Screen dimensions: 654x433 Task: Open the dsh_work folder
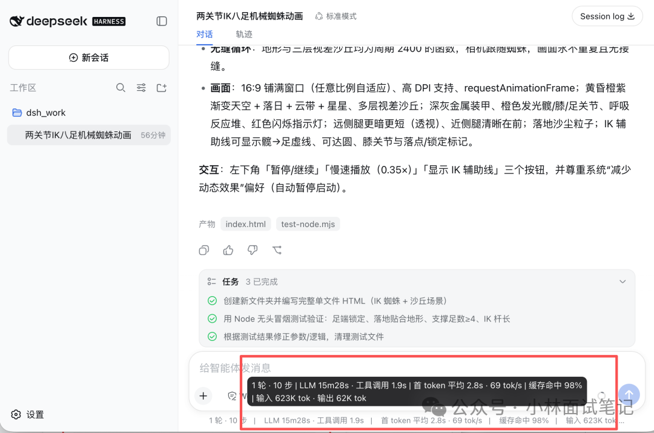coord(39,113)
